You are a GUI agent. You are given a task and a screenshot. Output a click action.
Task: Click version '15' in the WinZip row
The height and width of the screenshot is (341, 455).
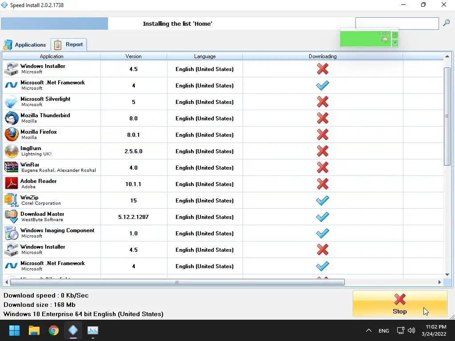pyautogui.click(x=133, y=201)
